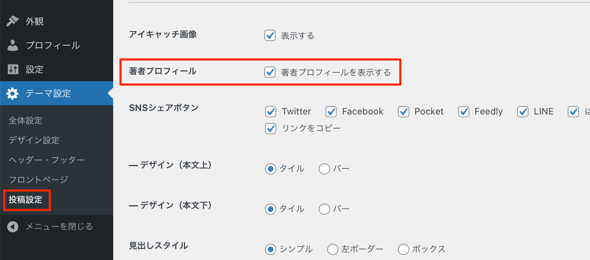Open the デザイン設定 submenu item

(x=34, y=140)
